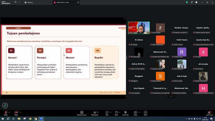
Task: Select Rivalina Lubis R avatar tile
Action: (182, 52)
